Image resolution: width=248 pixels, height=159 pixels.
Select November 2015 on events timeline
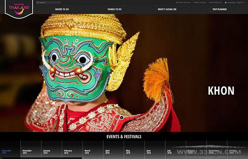tap(7, 152)
